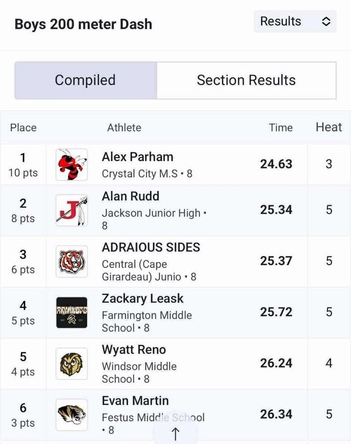This screenshot has width=351, height=444.
Task: Click the Jackson Junior High J logo
Action: coord(72,211)
